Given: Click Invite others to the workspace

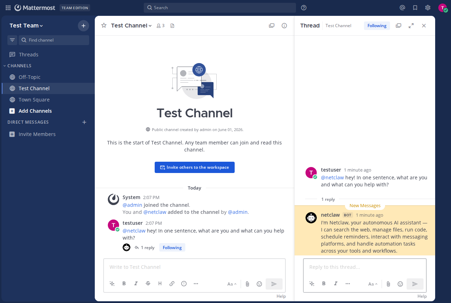Looking at the screenshot, I should click(194, 167).
